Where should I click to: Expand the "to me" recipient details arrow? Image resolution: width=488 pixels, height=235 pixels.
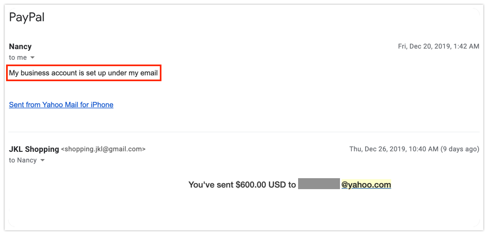pos(33,58)
